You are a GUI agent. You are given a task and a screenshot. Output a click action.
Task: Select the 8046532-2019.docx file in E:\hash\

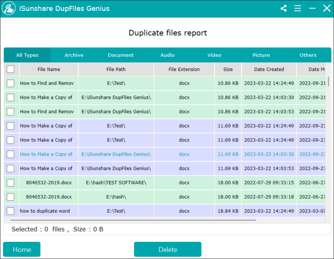pos(10,197)
